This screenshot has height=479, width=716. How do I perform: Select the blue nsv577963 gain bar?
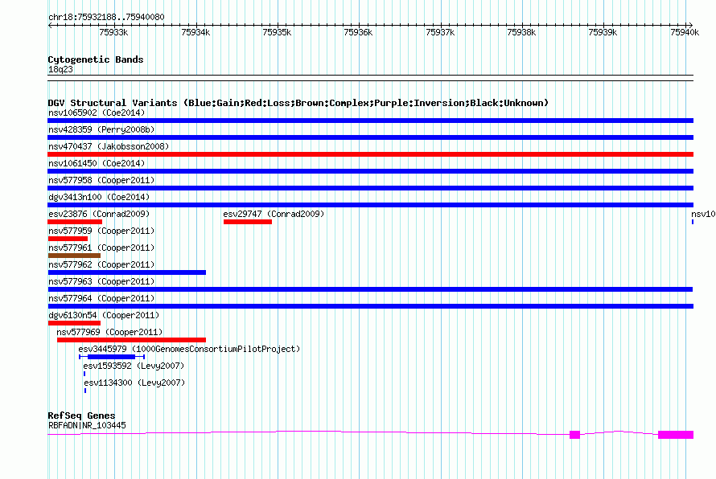370,289
